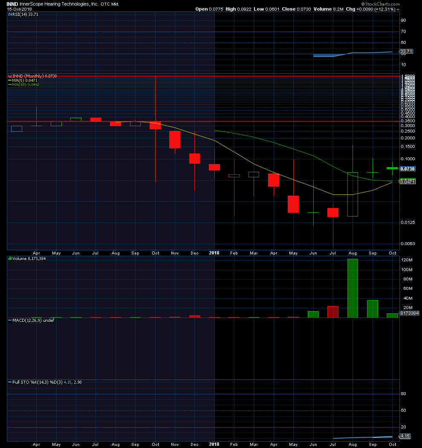
Task: Click the MACD(12,26,9) legend marker
Action: (x=10, y=321)
